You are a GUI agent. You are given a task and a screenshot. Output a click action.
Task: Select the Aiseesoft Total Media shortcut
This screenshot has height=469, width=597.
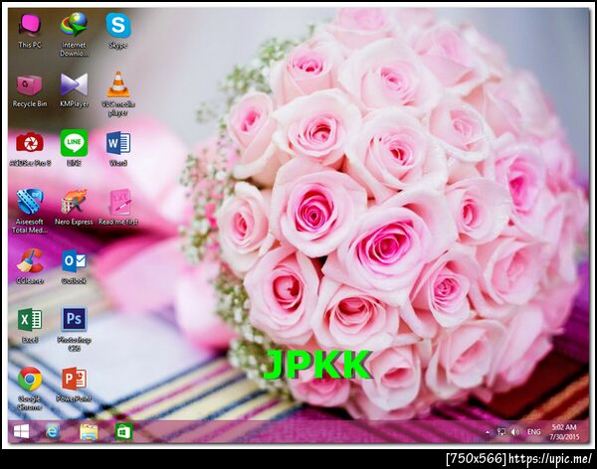click(x=30, y=211)
